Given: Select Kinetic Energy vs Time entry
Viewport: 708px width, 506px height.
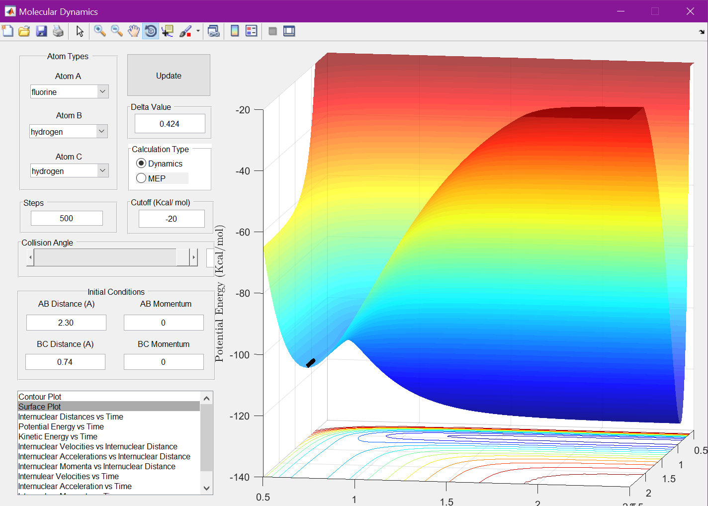Looking at the screenshot, I should 58,436.
